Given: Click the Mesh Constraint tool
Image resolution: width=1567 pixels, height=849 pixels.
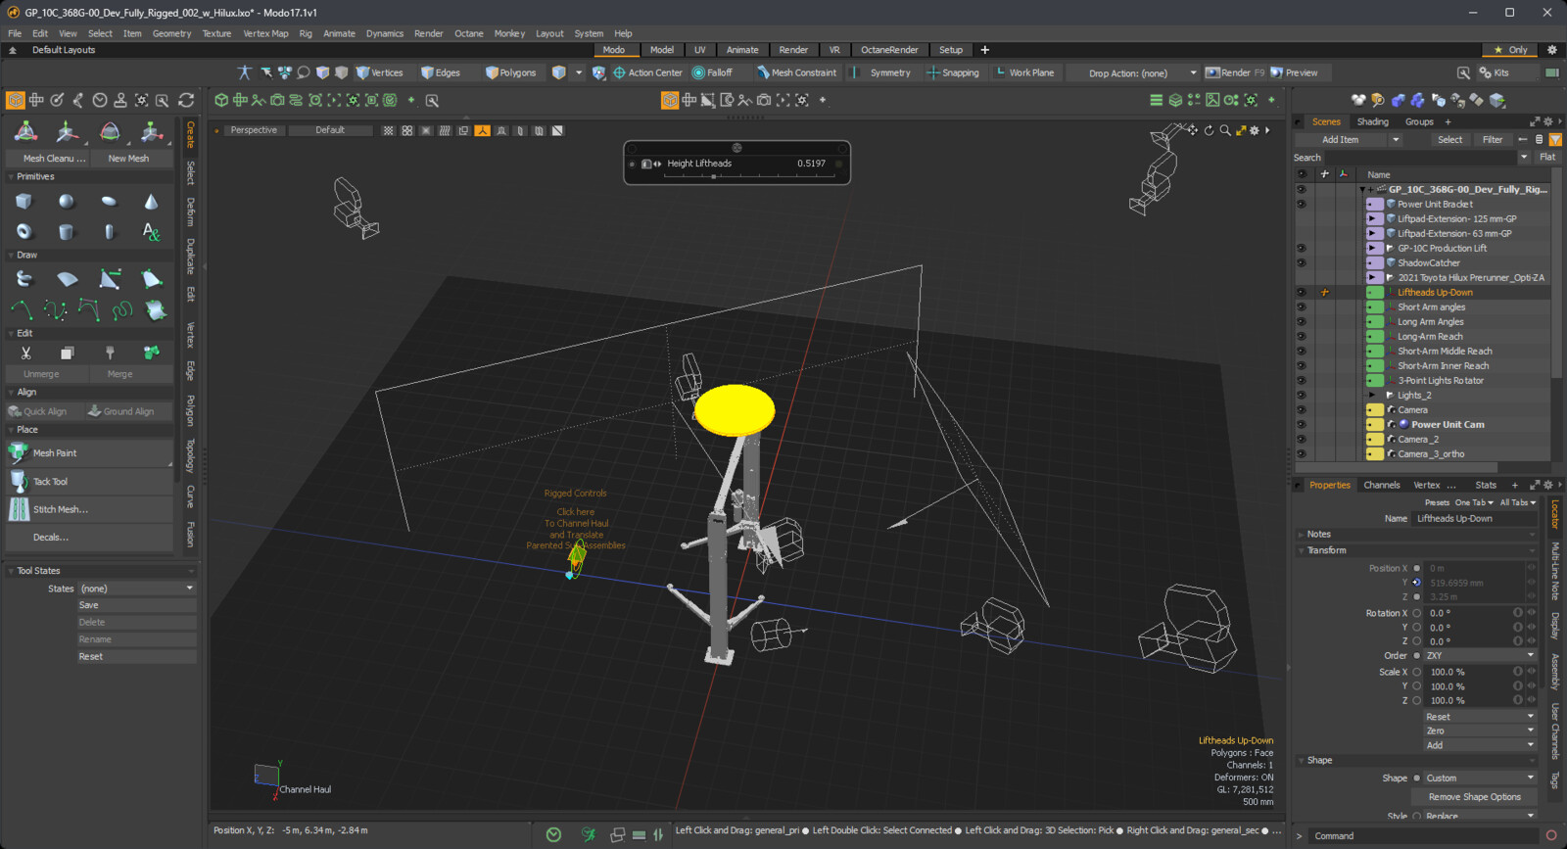Looking at the screenshot, I should click(796, 72).
